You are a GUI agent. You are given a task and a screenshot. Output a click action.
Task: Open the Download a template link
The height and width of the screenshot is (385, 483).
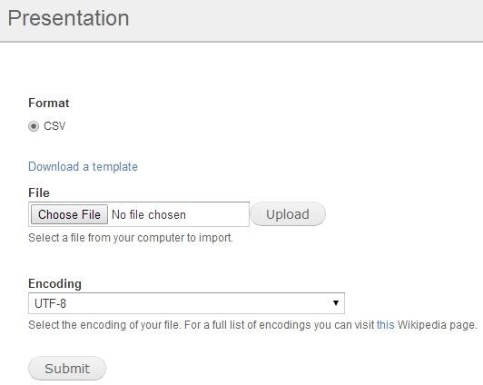tap(83, 167)
